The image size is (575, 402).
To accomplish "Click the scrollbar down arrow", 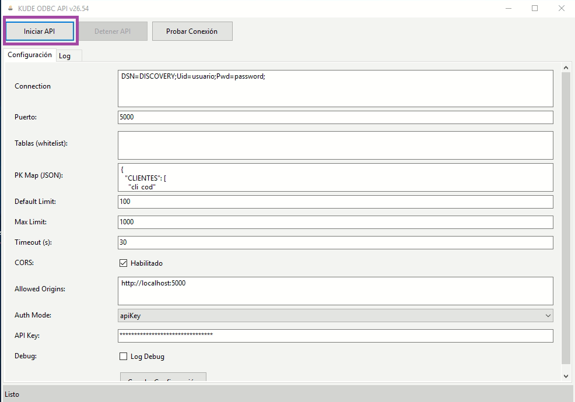I will pos(565,376).
